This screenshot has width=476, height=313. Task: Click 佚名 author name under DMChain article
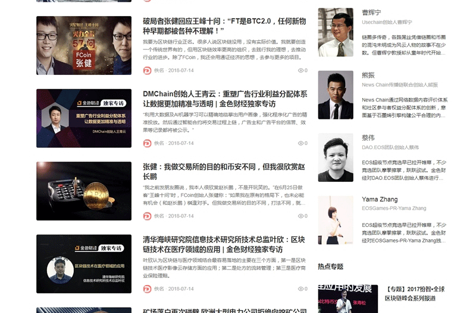pyautogui.click(x=159, y=143)
